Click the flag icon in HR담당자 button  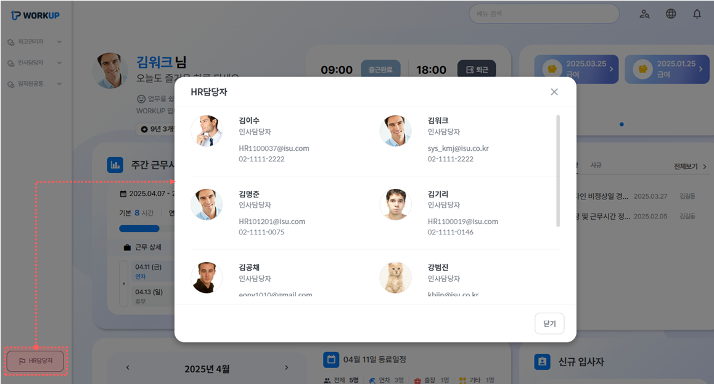pos(22,361)
